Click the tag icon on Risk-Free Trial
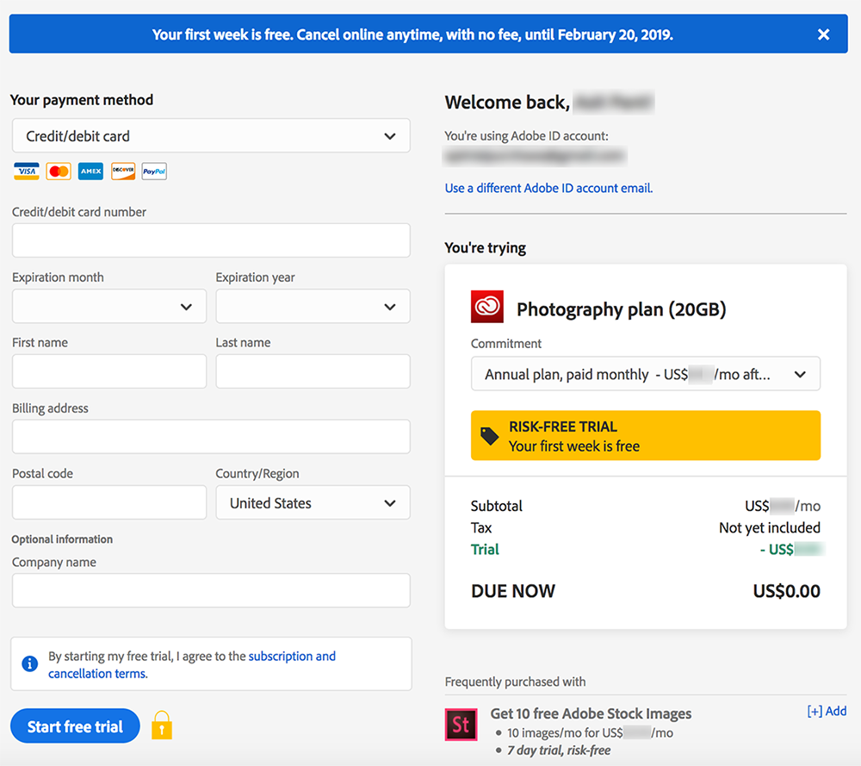 (x=489, y=436)
